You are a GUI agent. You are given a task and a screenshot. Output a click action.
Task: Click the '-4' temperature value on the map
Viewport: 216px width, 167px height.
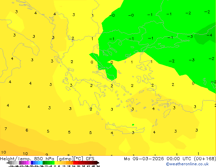[x=209, y=35]
